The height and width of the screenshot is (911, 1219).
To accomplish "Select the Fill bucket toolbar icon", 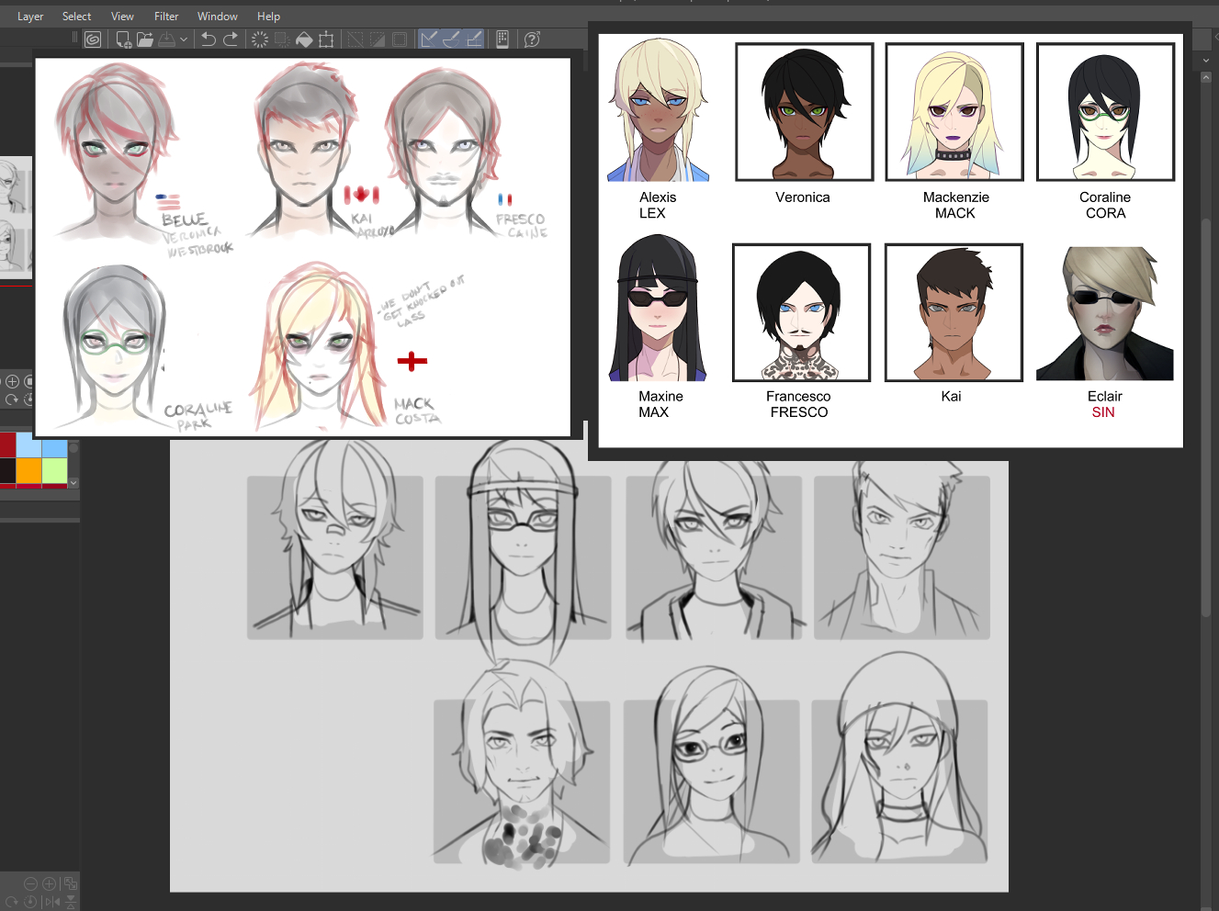I will click(304, 39).
